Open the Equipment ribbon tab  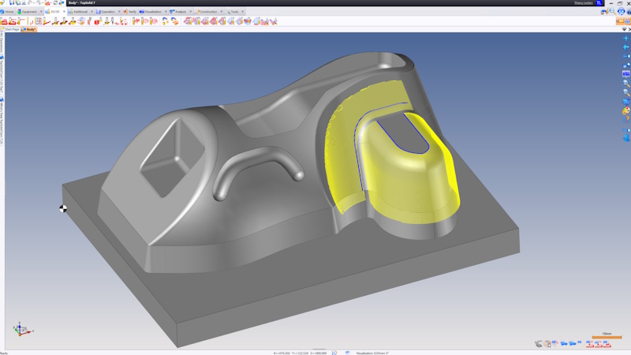pyautogui.click(x=27, y=12)
